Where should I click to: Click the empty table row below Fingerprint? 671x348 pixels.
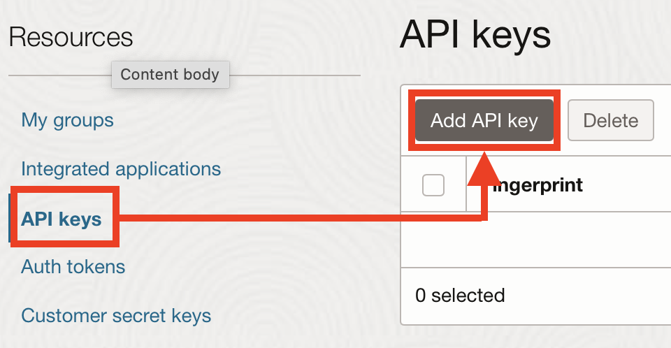click(536, 240)
